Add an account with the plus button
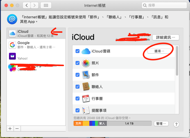The image size is (190, 138). (x=10, y=128)
